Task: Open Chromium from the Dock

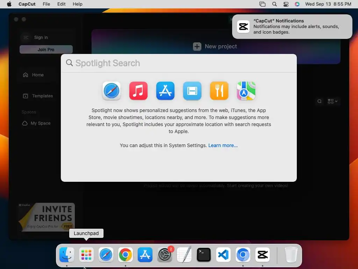Action: (x=243, y=255)
